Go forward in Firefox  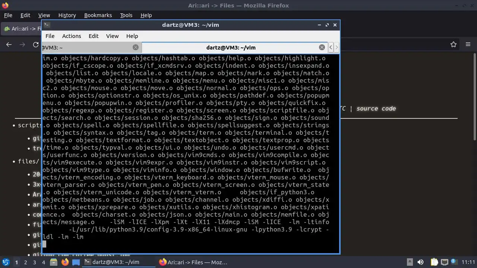click(x=22, y=45)
